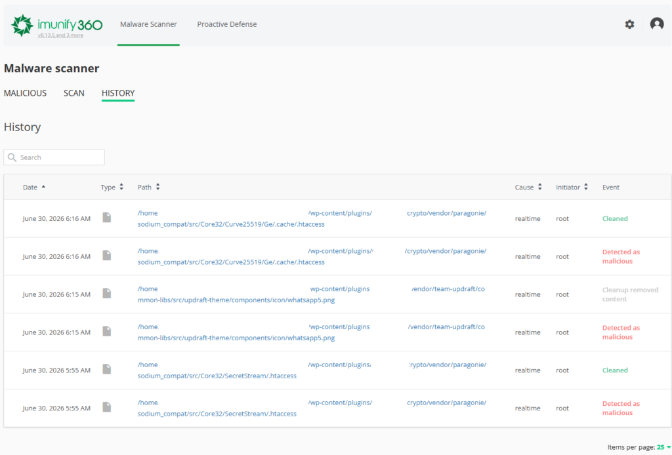The image size is (672, 455).
Task: Sort table by Type column
Action: click(112, 187)
